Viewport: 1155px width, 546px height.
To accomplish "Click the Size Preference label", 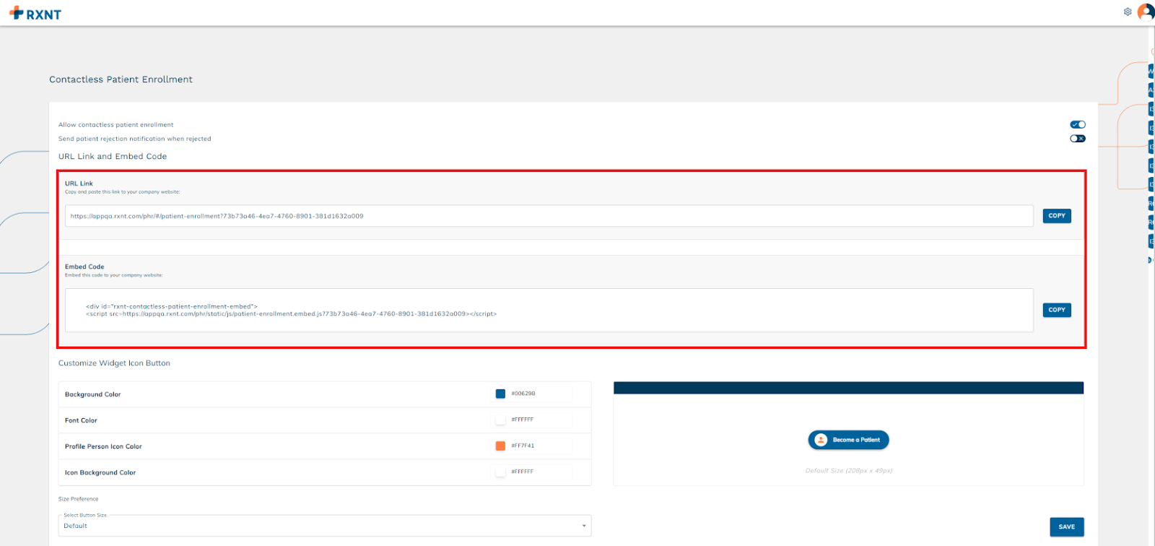I will (78, 499).
